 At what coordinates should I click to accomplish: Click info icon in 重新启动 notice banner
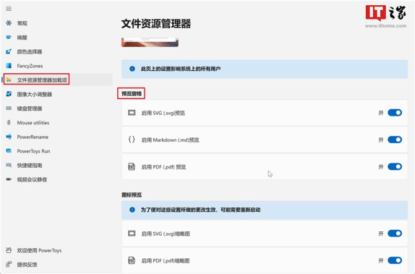(132, 210)
